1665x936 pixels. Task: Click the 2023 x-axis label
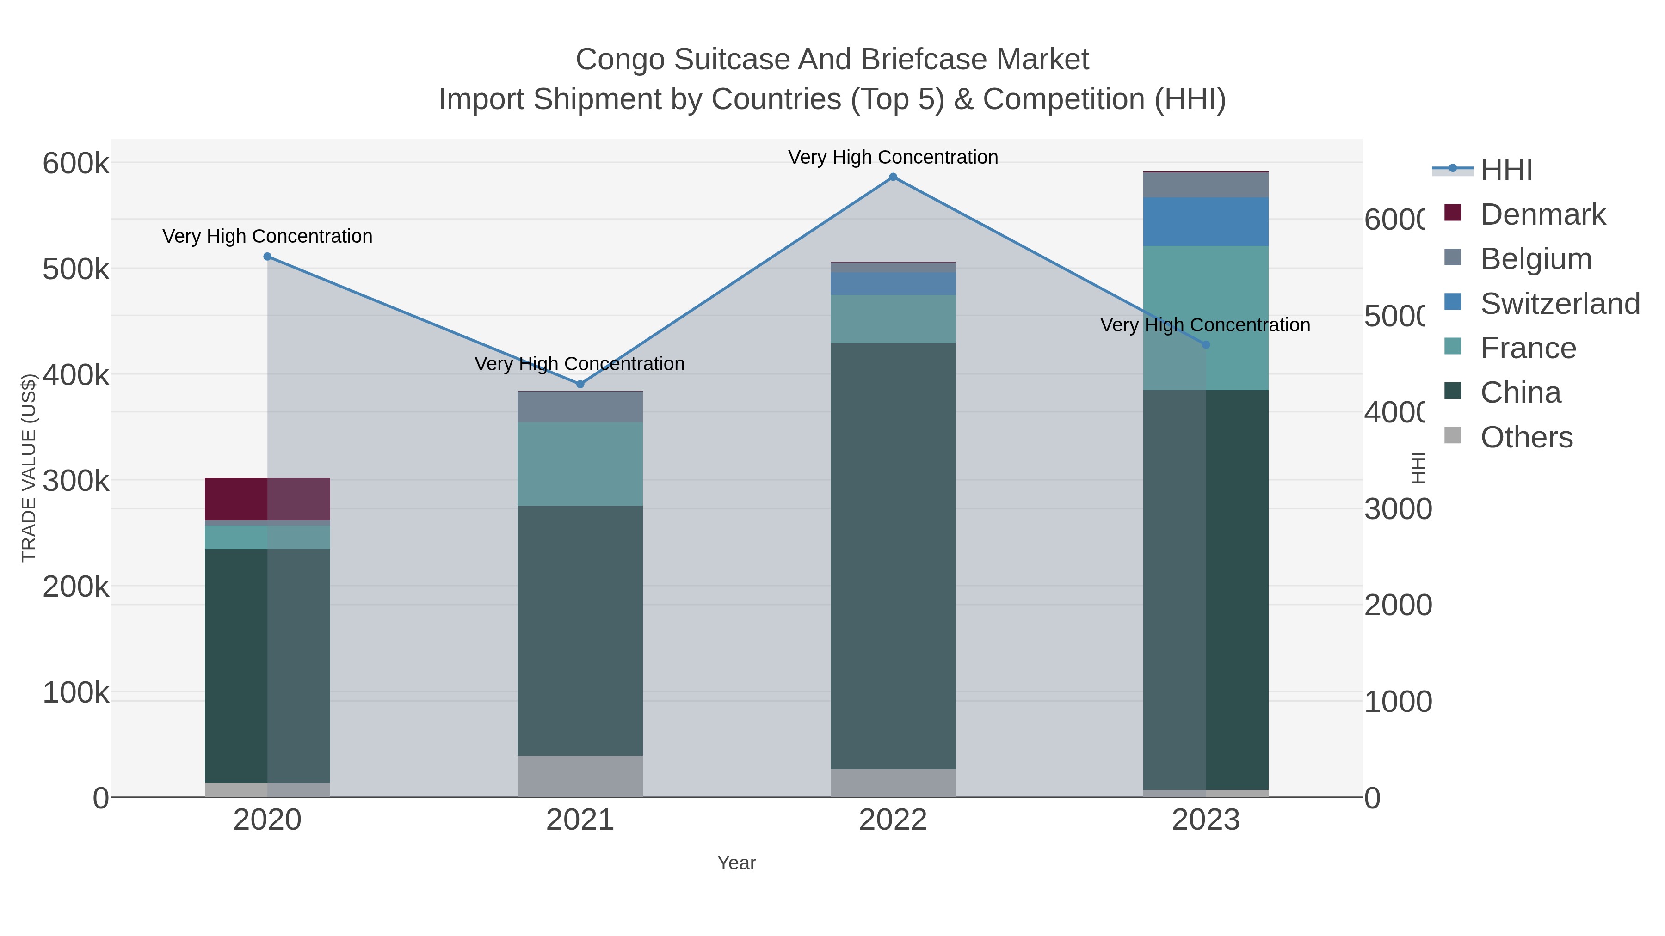[1205, 820]
